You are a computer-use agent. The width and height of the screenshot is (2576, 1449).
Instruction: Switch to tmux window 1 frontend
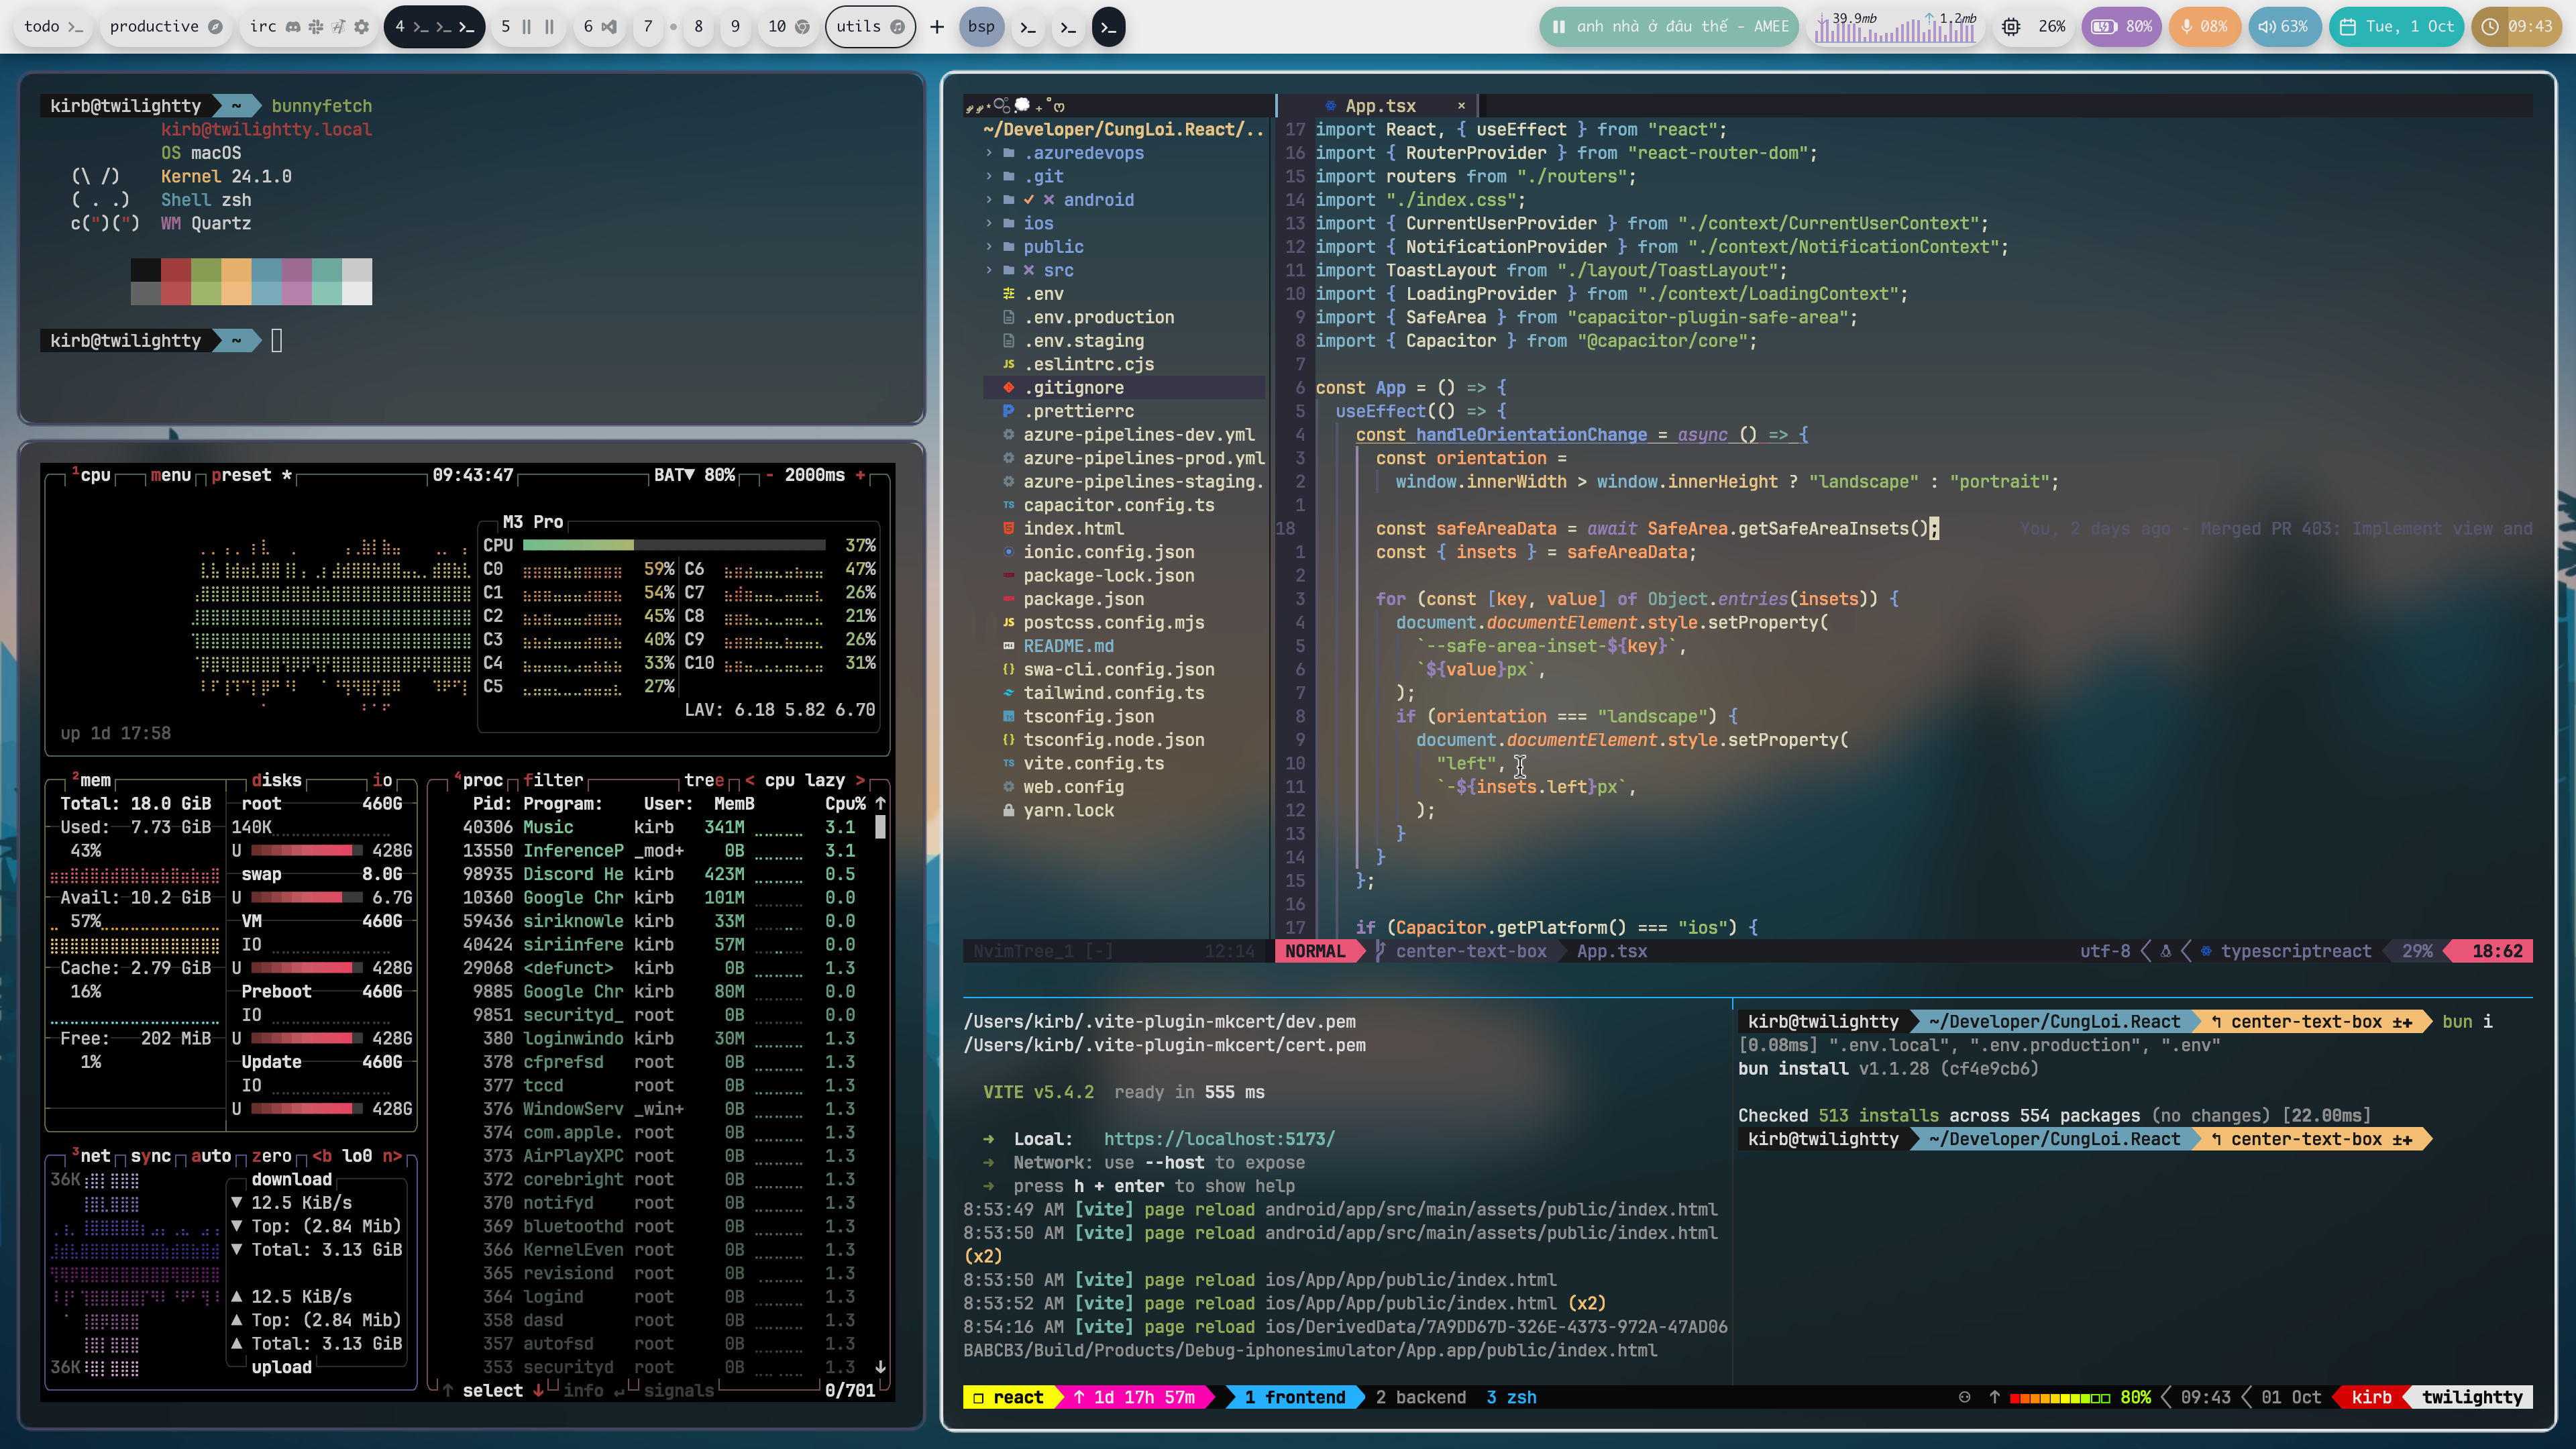pos(1295,1398)
